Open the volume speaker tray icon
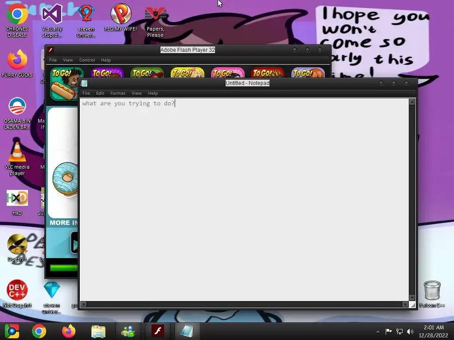 [410, 331]
